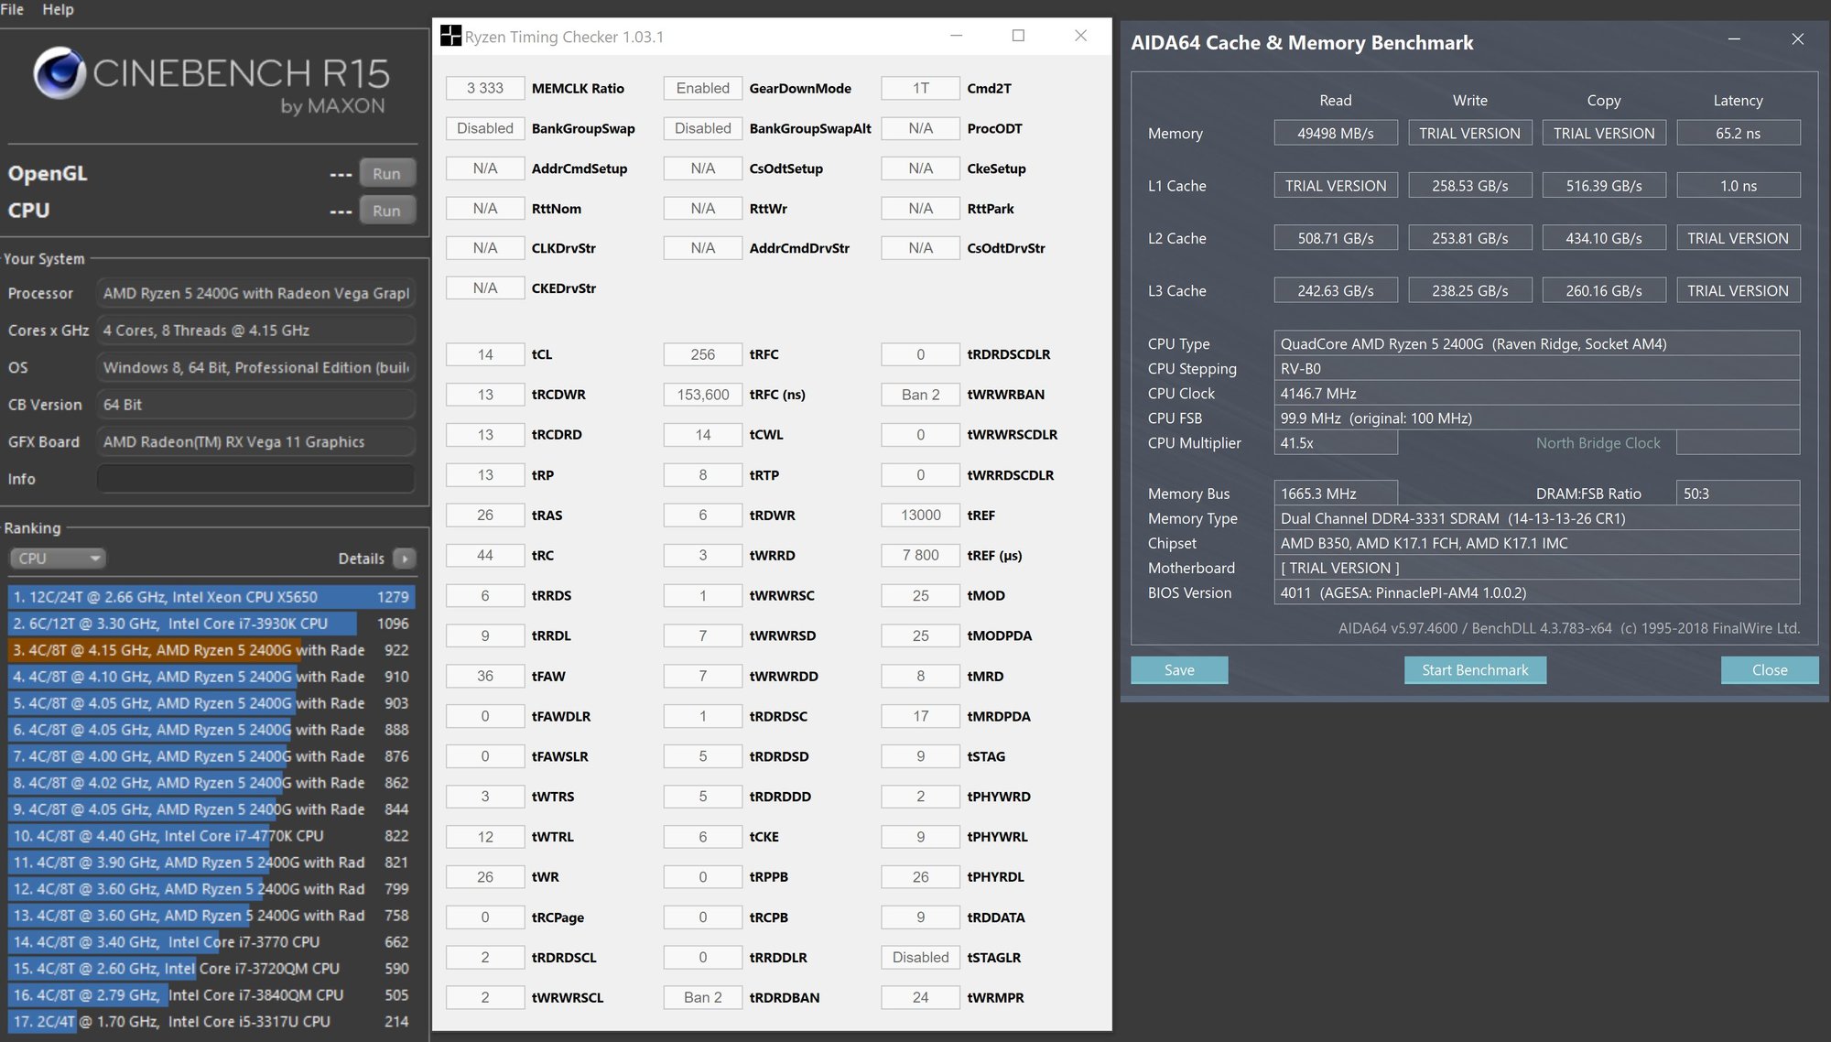This screenshot has width=1831, height=1042.
Task: Save the AIDA64 benchmark results
Action: (x=1179, y=670)
